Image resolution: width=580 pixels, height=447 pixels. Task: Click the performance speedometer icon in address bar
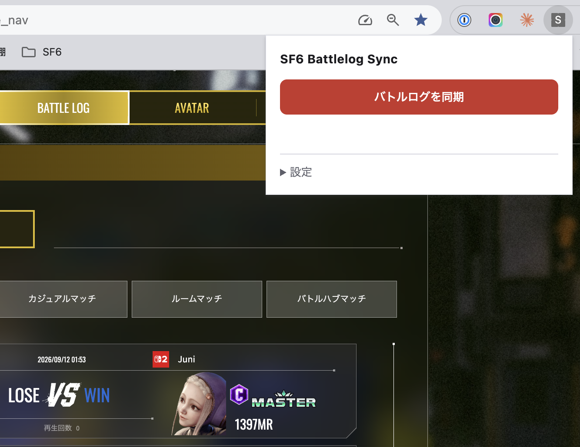point(365,20)
